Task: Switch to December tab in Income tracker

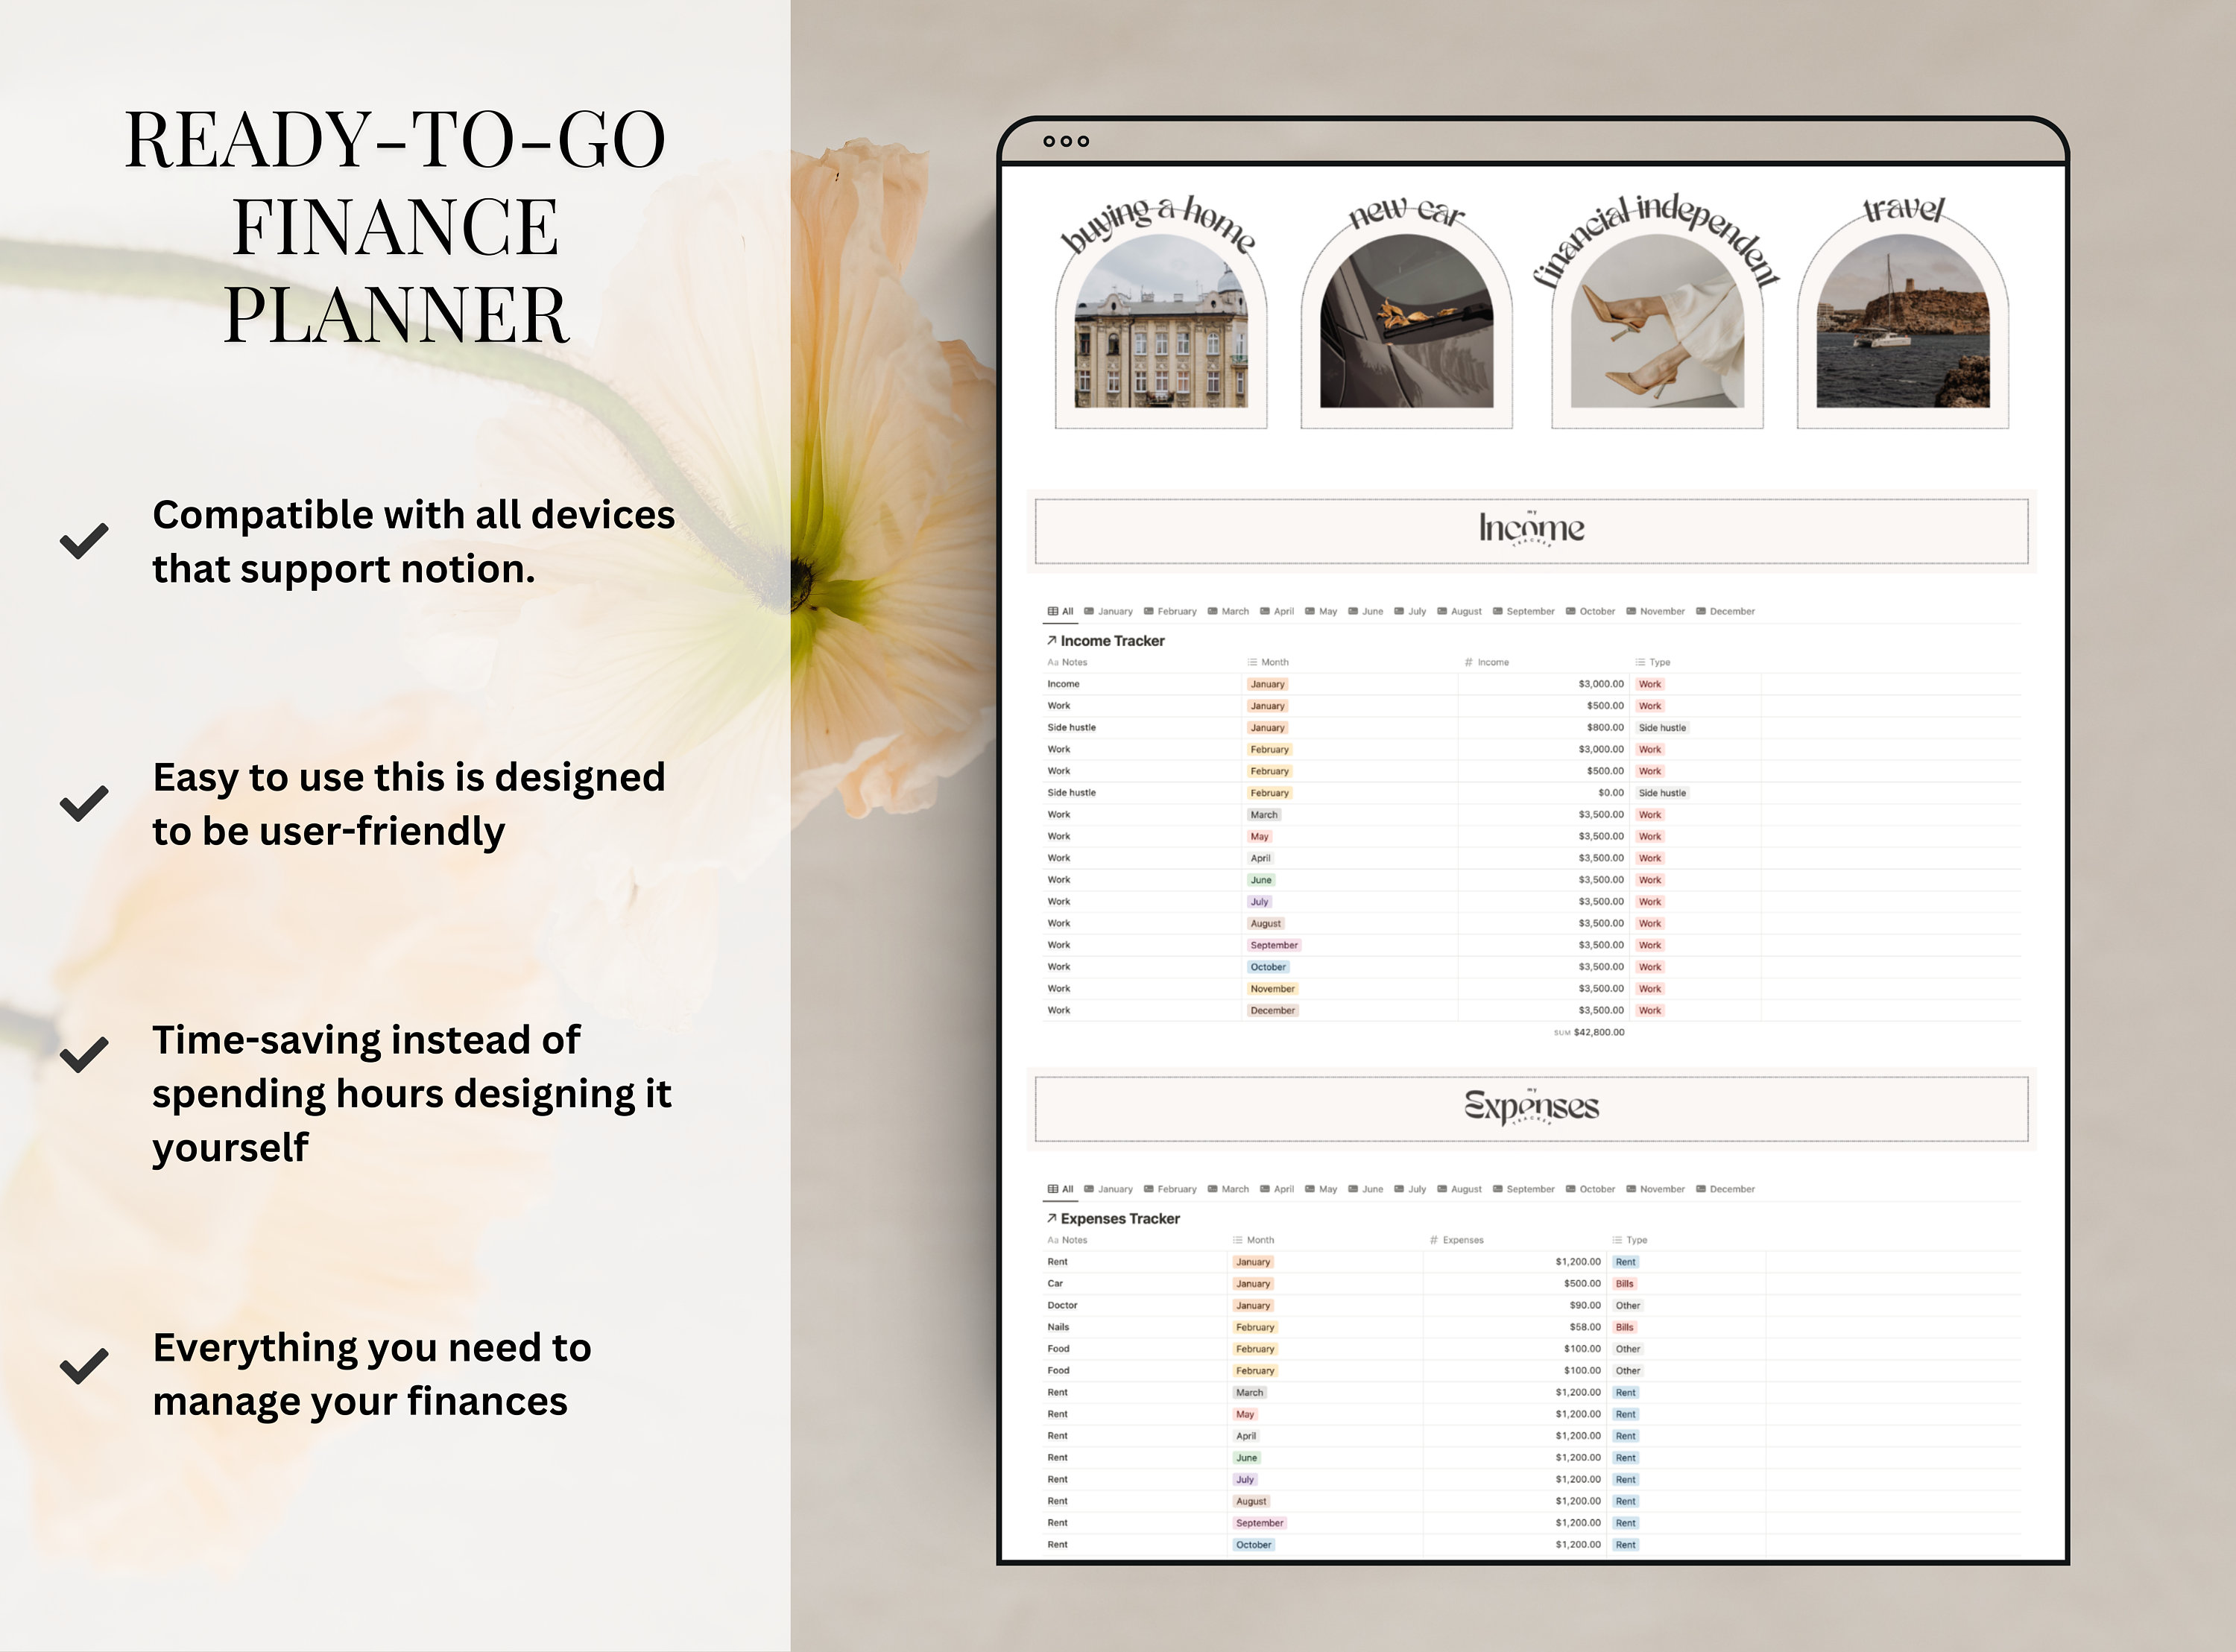Action: tap(1725, 611)
